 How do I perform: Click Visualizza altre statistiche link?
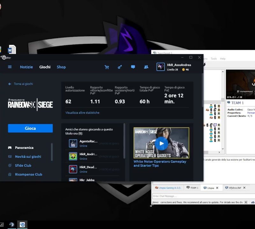(x=82, y=113)
